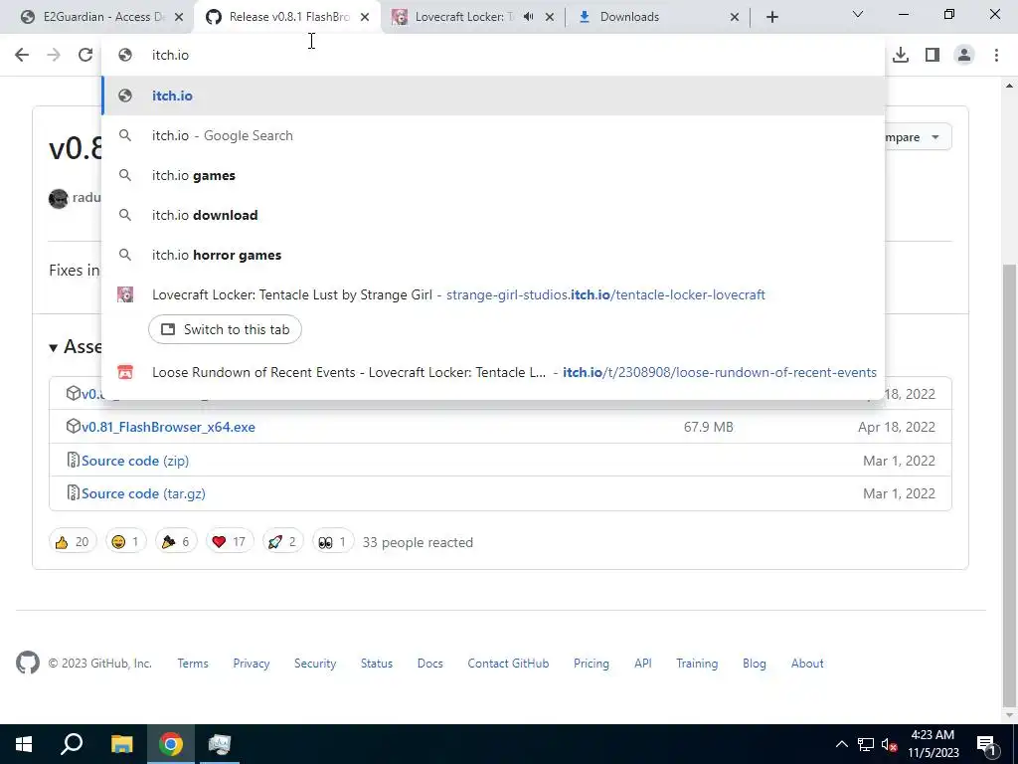This screenshot has height=764, width=1018.
Task: Click the release author avatar
Action: [59, 198]
